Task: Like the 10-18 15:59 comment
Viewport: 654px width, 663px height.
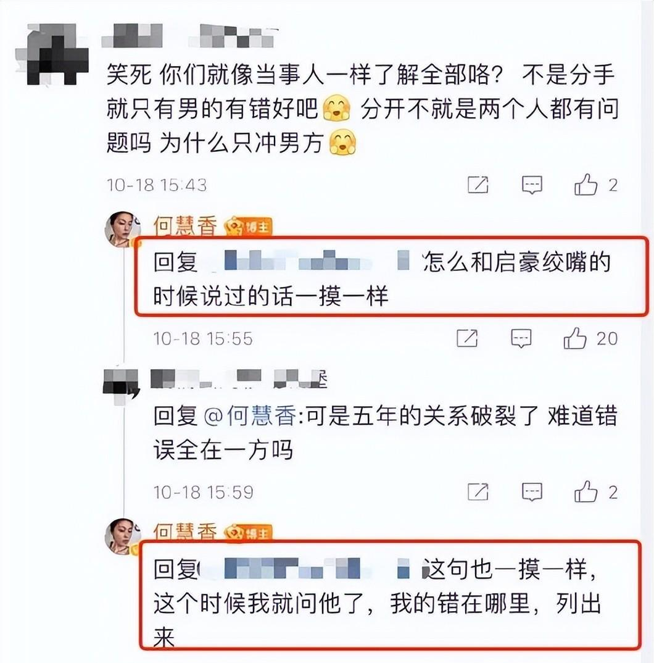Action: 586,492
